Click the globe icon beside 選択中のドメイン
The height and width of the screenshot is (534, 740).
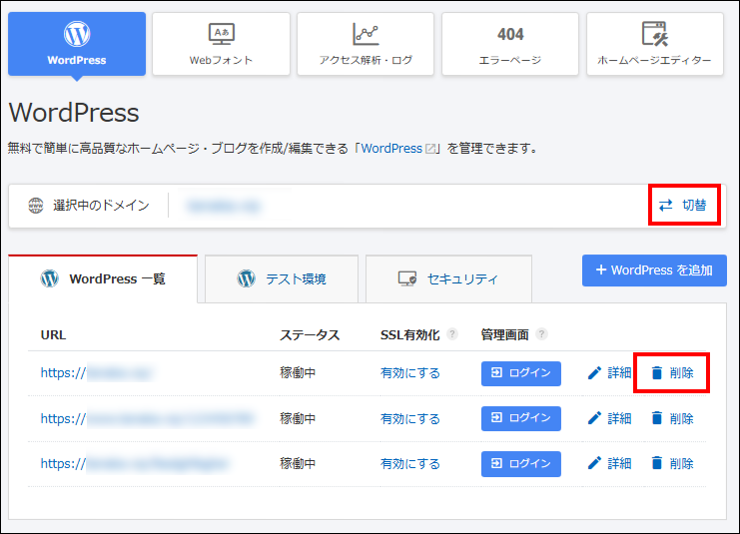pos(35,206)
